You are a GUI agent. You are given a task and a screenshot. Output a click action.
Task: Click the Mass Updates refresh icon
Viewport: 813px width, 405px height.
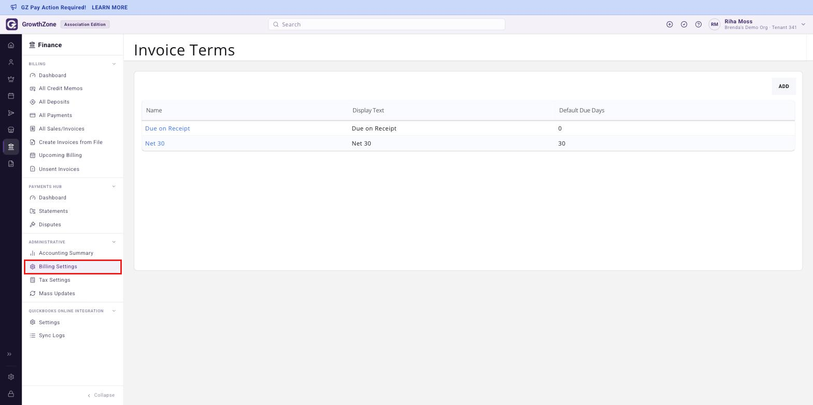pyautogui.click(x=33, y=294)
